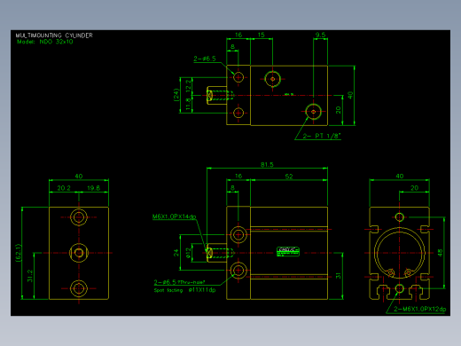The height and width of the screenshot is (346, 461).
Task: Select the 12.2 vertical dimension text
Action: 188,86
